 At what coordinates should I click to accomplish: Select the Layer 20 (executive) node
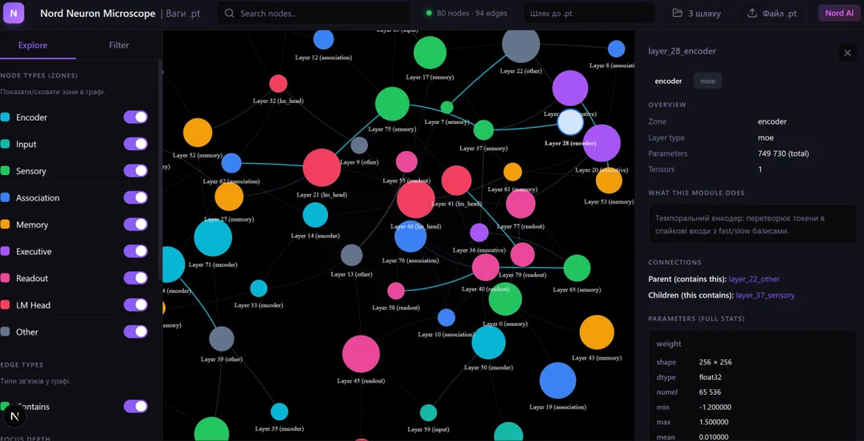click(602, 143)
